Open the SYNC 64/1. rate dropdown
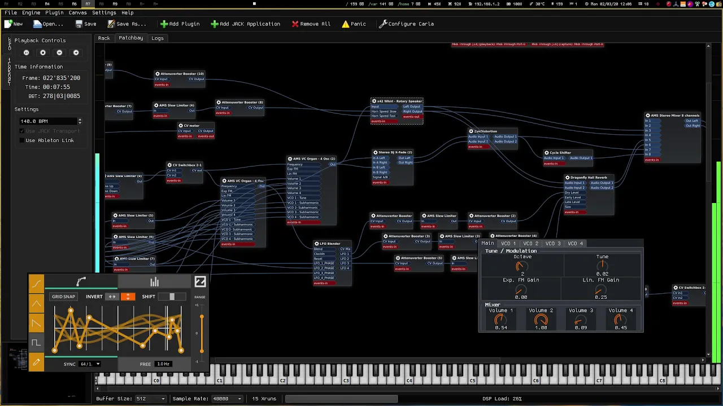Image resolution: width=723 pixels, height=406 pixels. (x=90, y=364)
